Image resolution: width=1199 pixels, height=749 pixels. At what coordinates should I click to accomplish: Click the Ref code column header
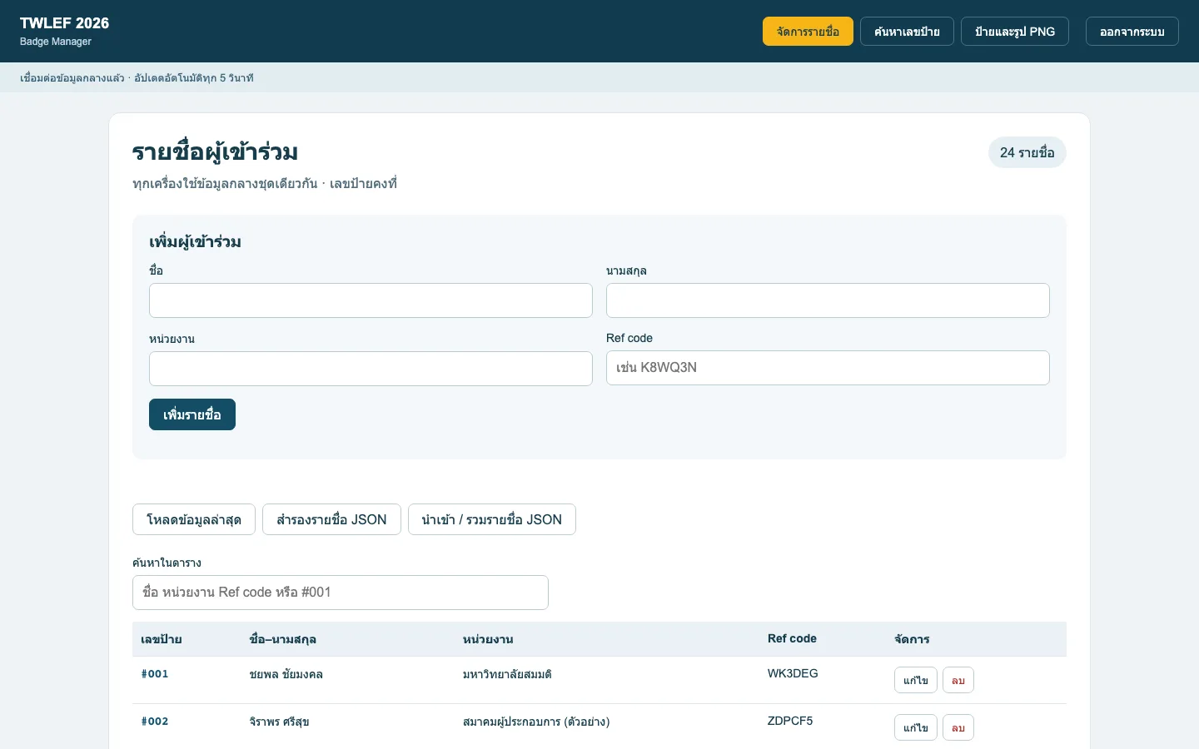pos(792,638)
